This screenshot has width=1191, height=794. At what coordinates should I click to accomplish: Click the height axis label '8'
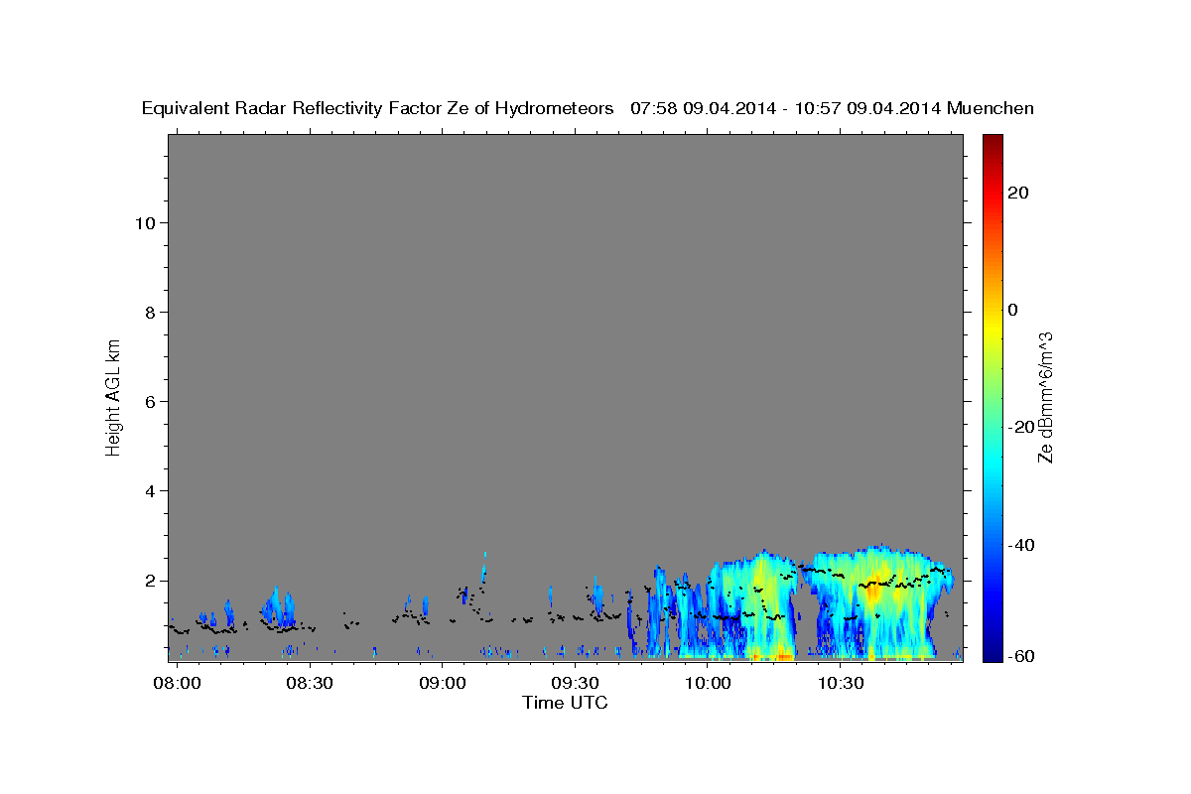coord(150,312)
